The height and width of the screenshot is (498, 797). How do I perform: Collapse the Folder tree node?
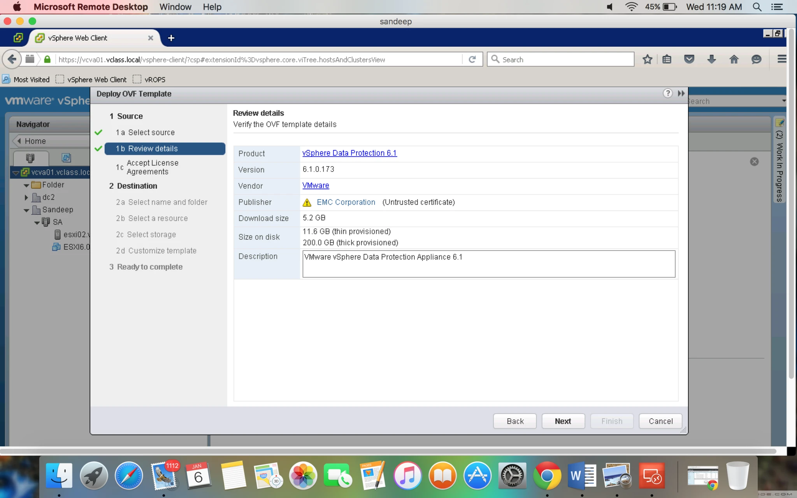click(26, 185)
